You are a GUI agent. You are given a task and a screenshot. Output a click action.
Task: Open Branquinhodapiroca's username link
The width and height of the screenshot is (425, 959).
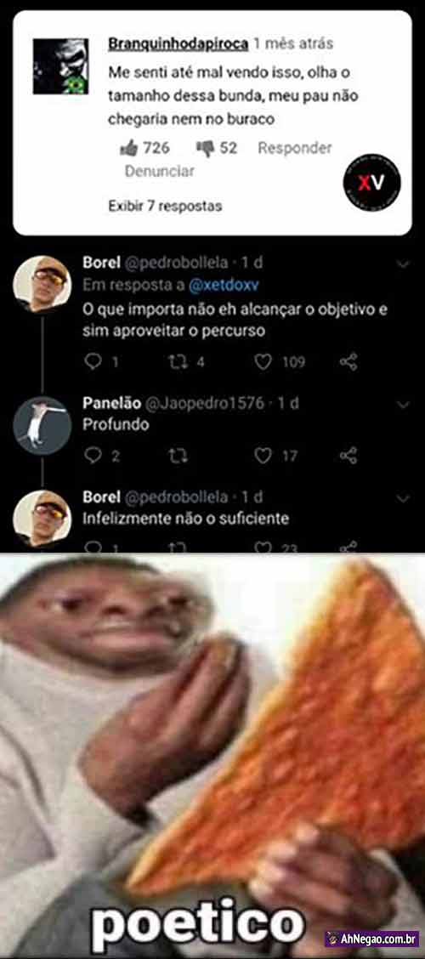coord(178,44)
